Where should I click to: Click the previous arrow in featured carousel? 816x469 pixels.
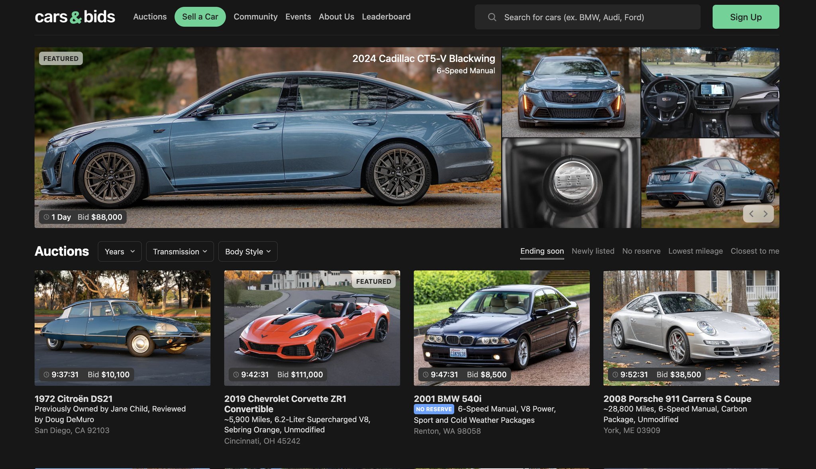point(751,214)
